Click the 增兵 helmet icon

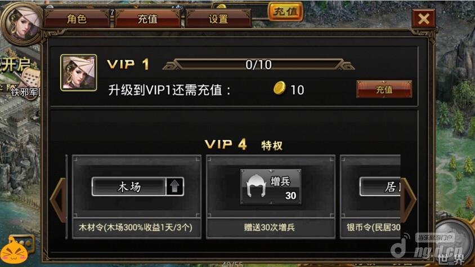coord(256,185)
